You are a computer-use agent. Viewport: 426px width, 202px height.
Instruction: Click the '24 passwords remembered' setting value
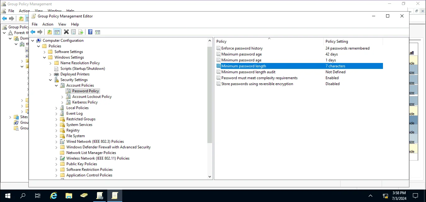347,48
